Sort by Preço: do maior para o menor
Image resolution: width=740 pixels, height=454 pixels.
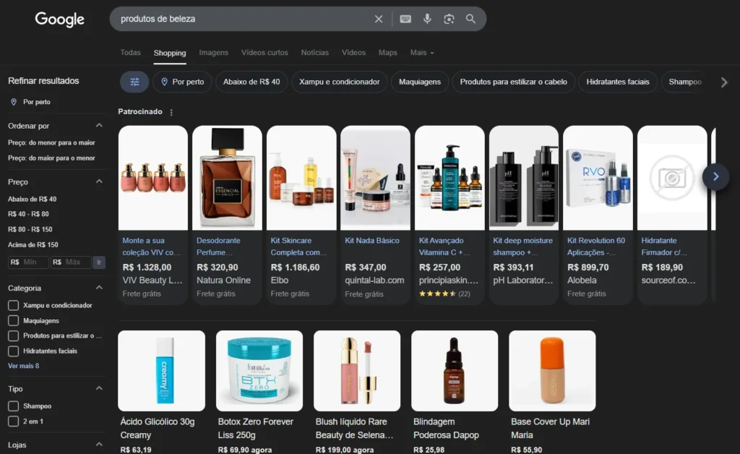51,158
